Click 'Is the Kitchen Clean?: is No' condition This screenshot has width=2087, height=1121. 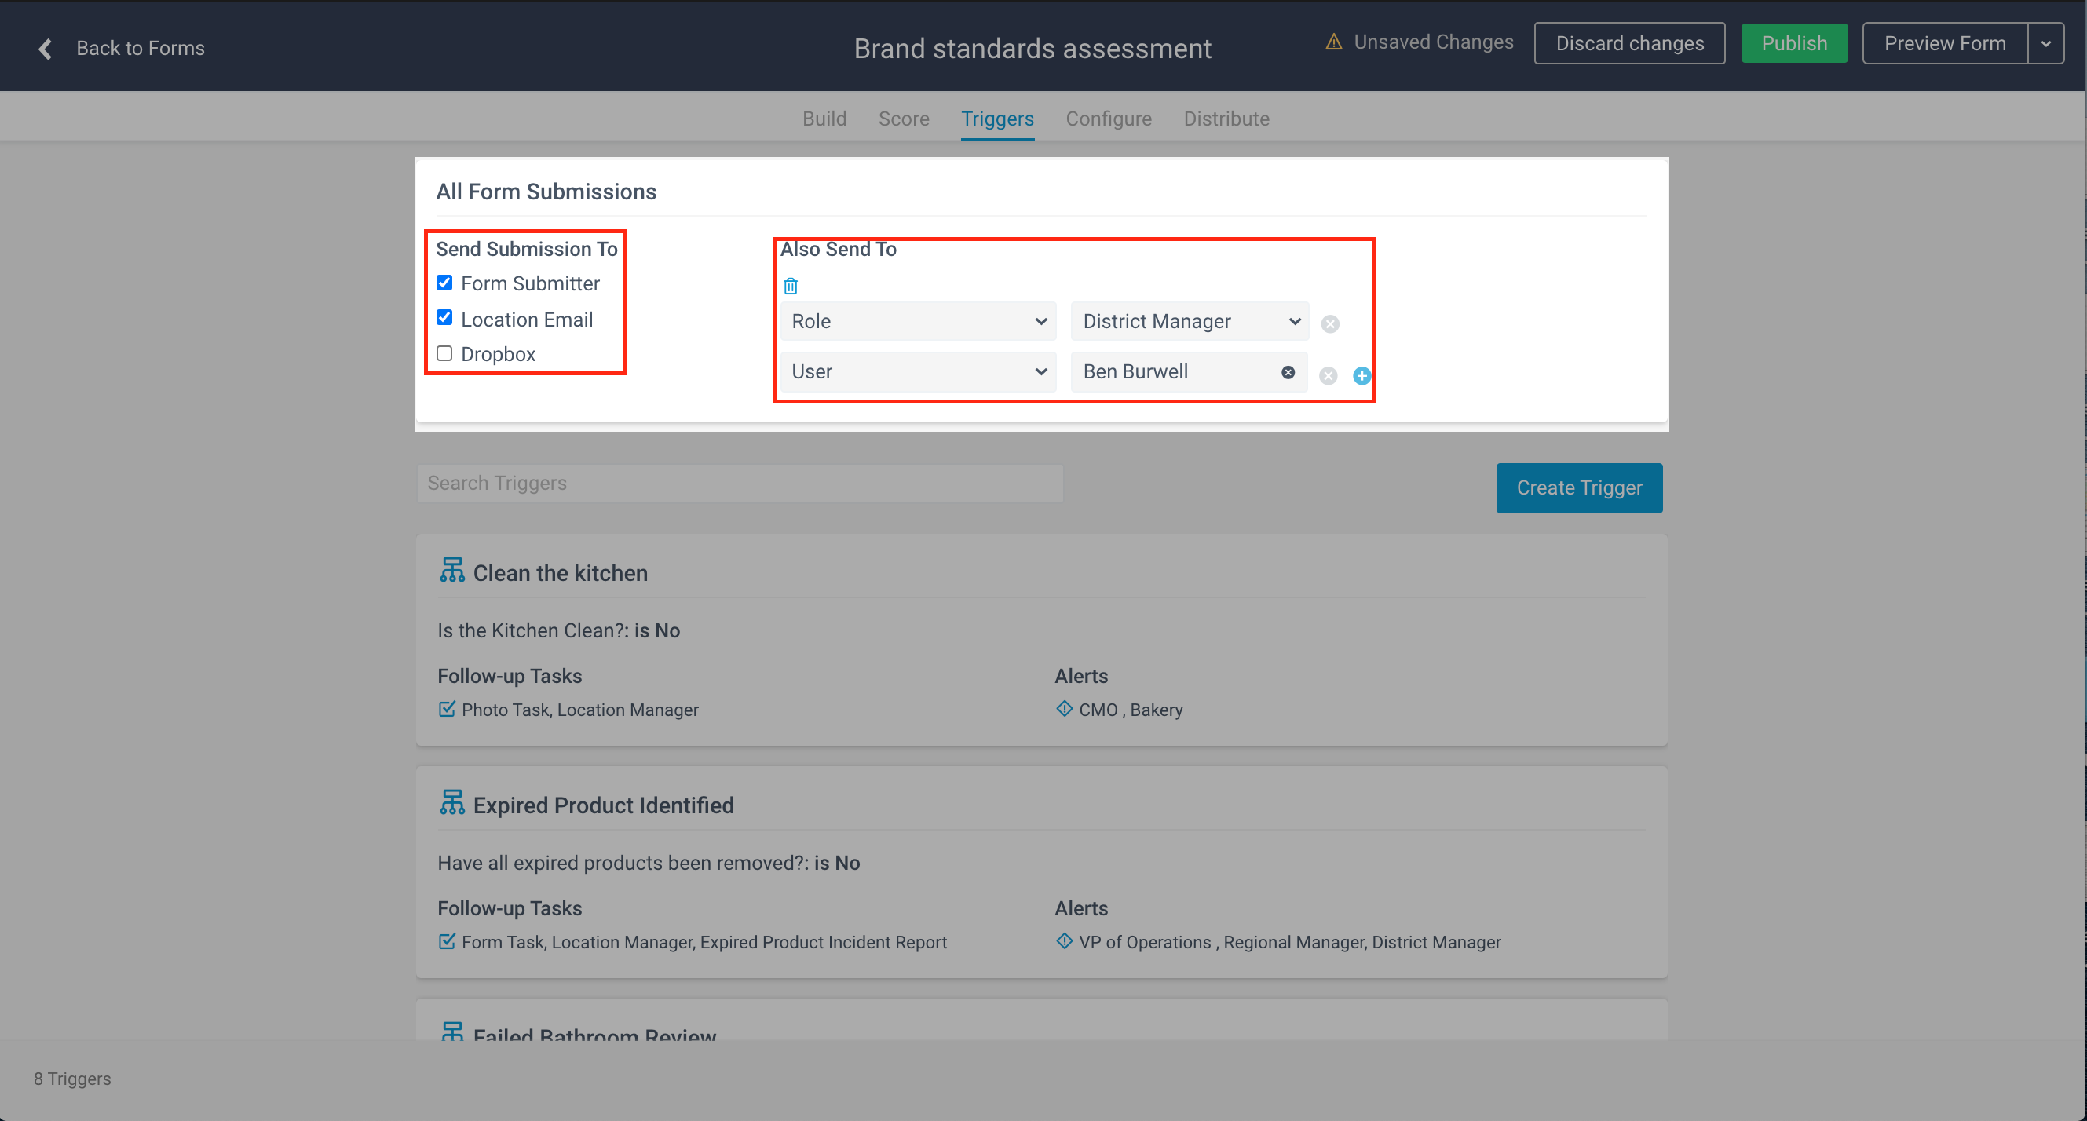pos(558,630)
